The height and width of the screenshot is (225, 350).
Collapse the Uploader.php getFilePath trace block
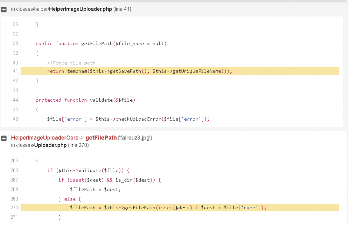pyautogui.click(x=4, y=138)
